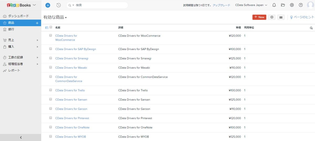The height and width of the screenshot is (141, 315).
Task: Click the column customize icon in table header
Action: pos(47,28)
